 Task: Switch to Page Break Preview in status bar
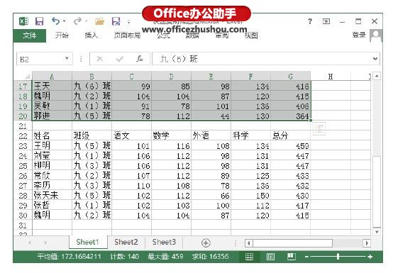pos(292,257)
